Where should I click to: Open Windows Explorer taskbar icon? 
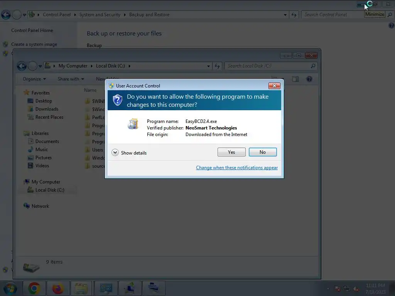point(81,288)
